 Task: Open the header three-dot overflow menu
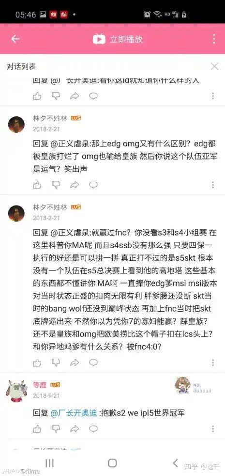pyautogui.click(x=214, y=39)
